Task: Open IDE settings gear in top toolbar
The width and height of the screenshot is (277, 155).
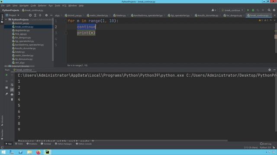Action: coord(274,10)
